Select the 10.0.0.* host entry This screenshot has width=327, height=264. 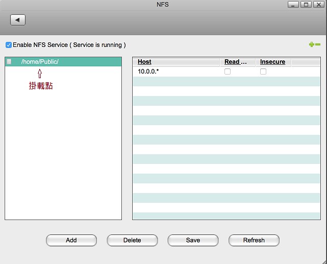(148, 72)
